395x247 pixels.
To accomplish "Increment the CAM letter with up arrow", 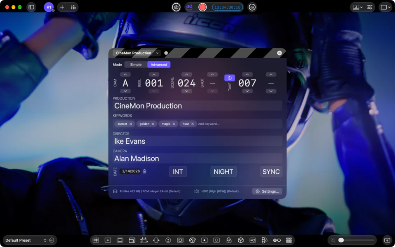I will coord(125,75).
